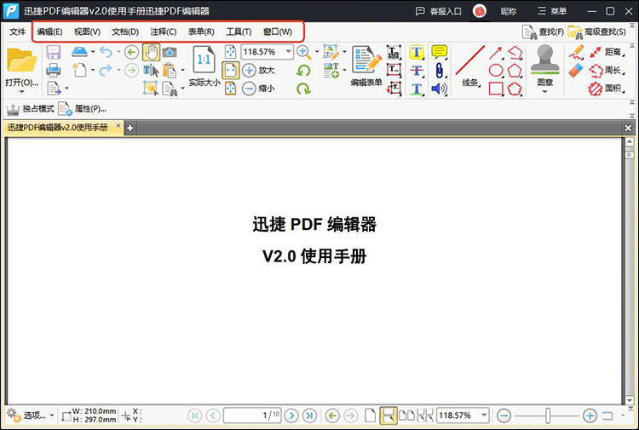Click the clipboard paste icon
639x430 pixels.
pyautogui.click(x=170, y=71)
